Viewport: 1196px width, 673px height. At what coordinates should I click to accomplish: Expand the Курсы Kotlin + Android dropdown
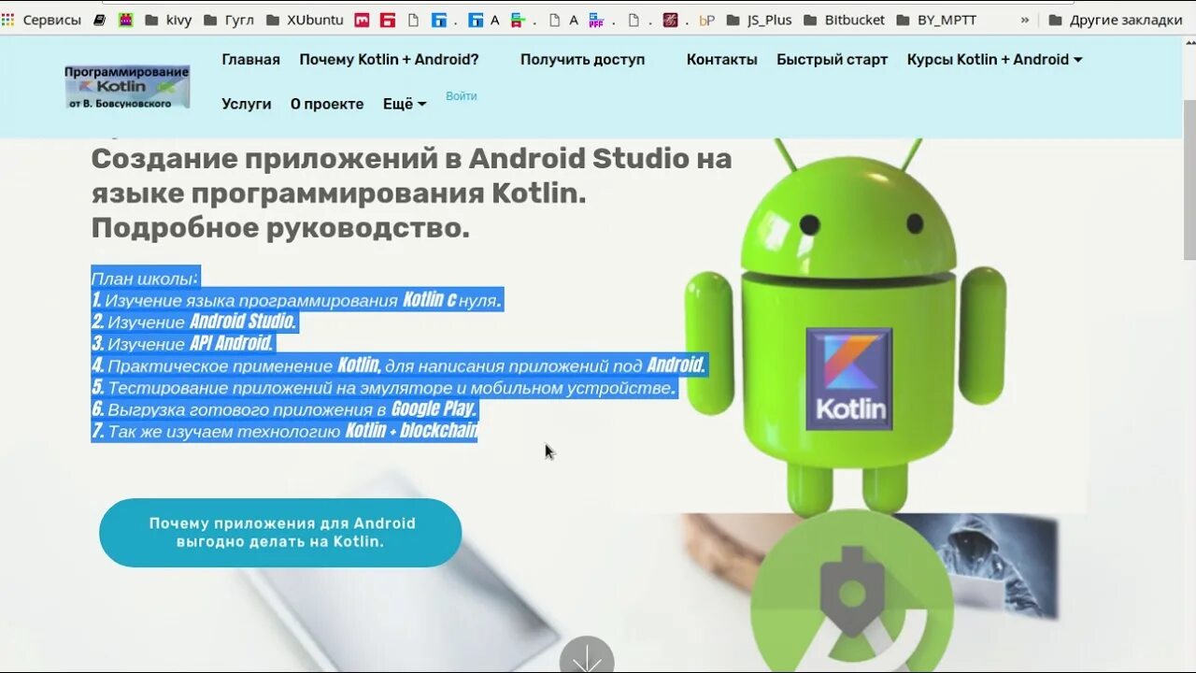coord(994,59)
